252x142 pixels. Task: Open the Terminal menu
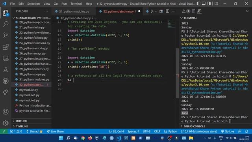(76, 4)
